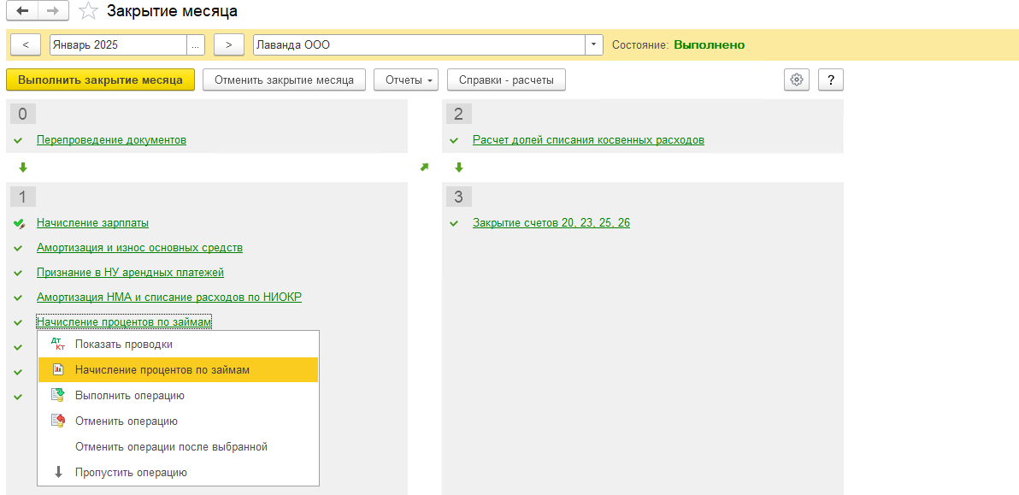Click the Январь 2025 period field
Screen dimensions: 1019x495
coord(118,44)
